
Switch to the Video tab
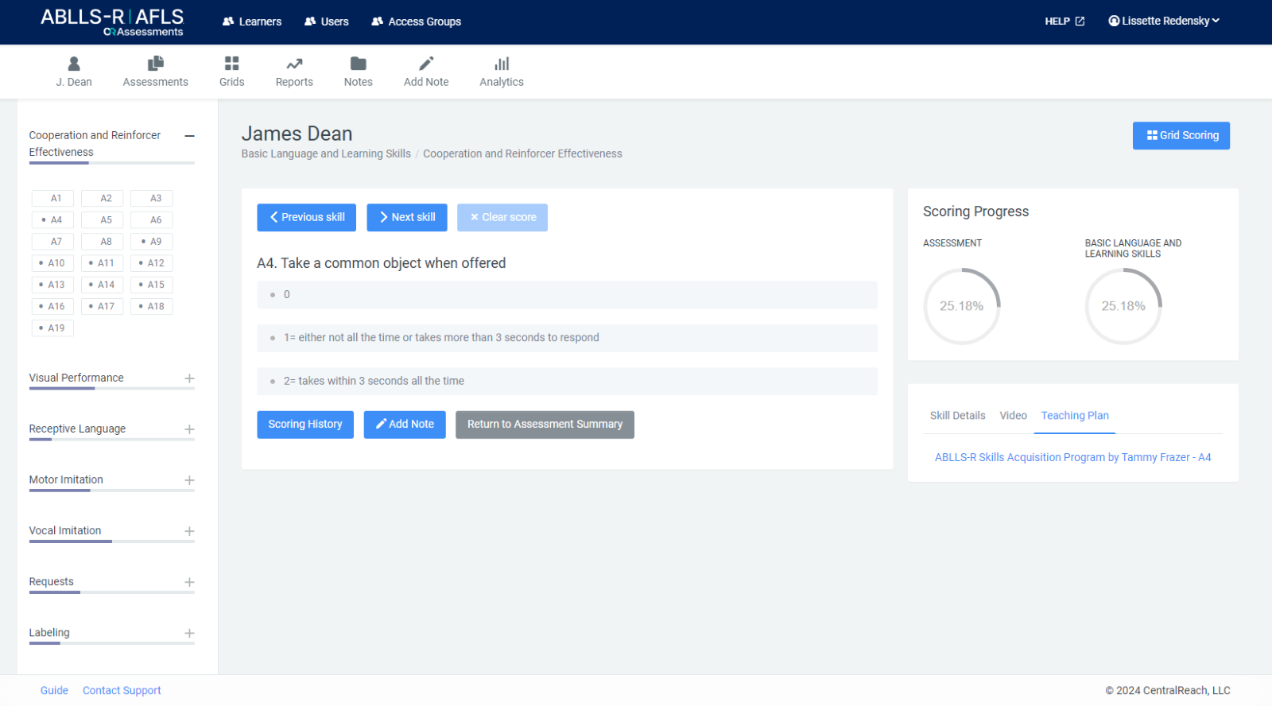pyautogui.click(x=1013, y=416)
